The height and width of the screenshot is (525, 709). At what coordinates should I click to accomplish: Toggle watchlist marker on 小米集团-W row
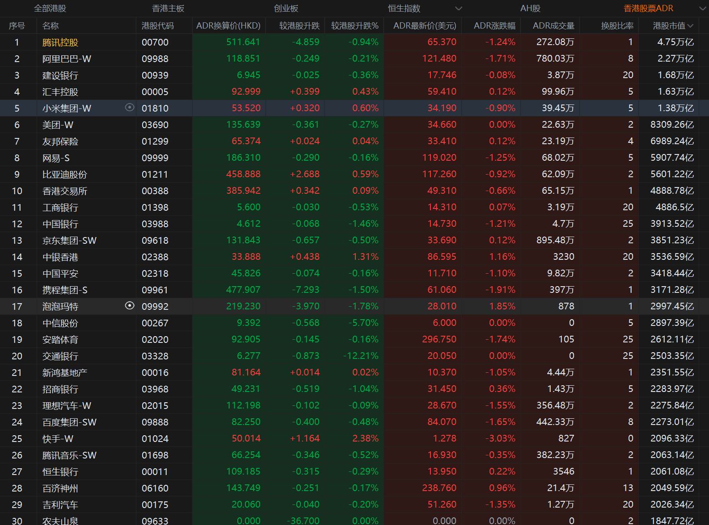[130, 108]
